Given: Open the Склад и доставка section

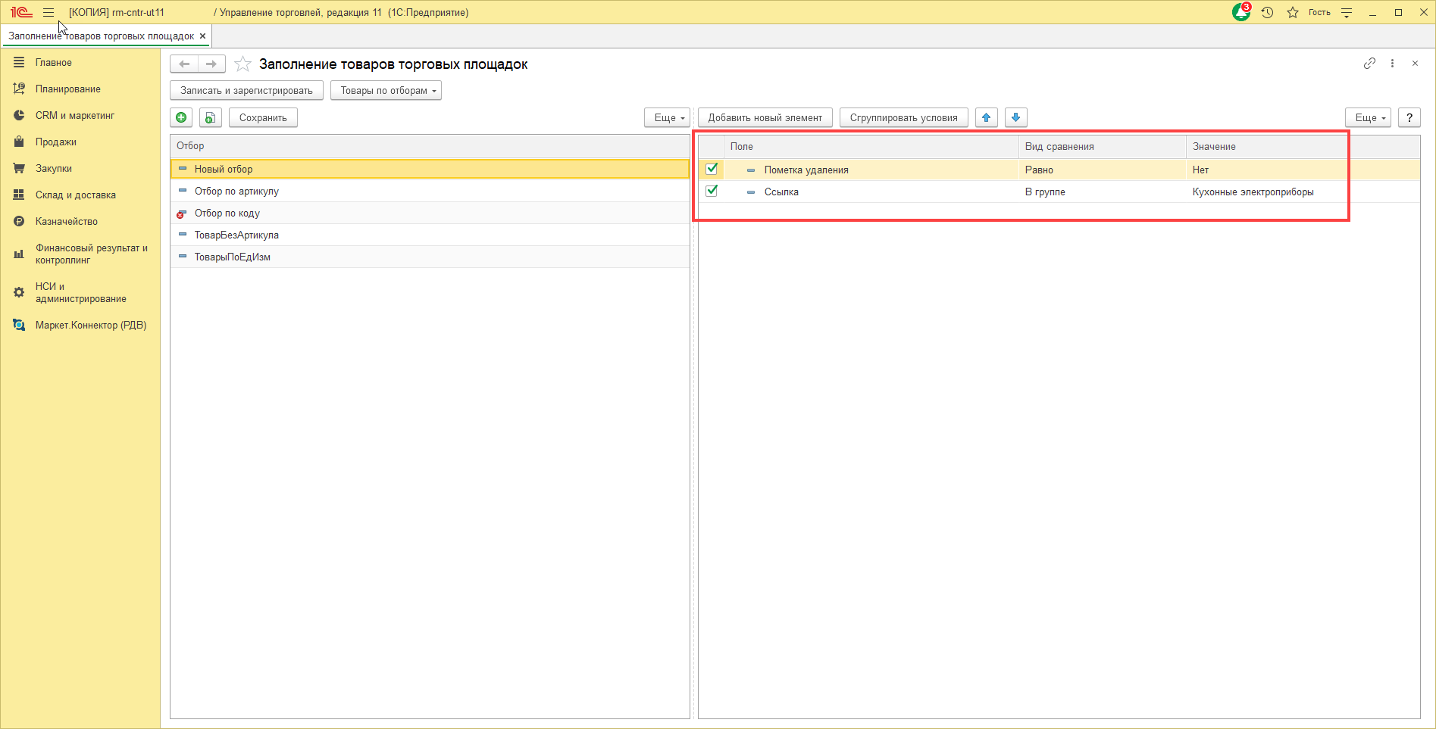Looking at the screenshot, I should click(x=75, y=195).
